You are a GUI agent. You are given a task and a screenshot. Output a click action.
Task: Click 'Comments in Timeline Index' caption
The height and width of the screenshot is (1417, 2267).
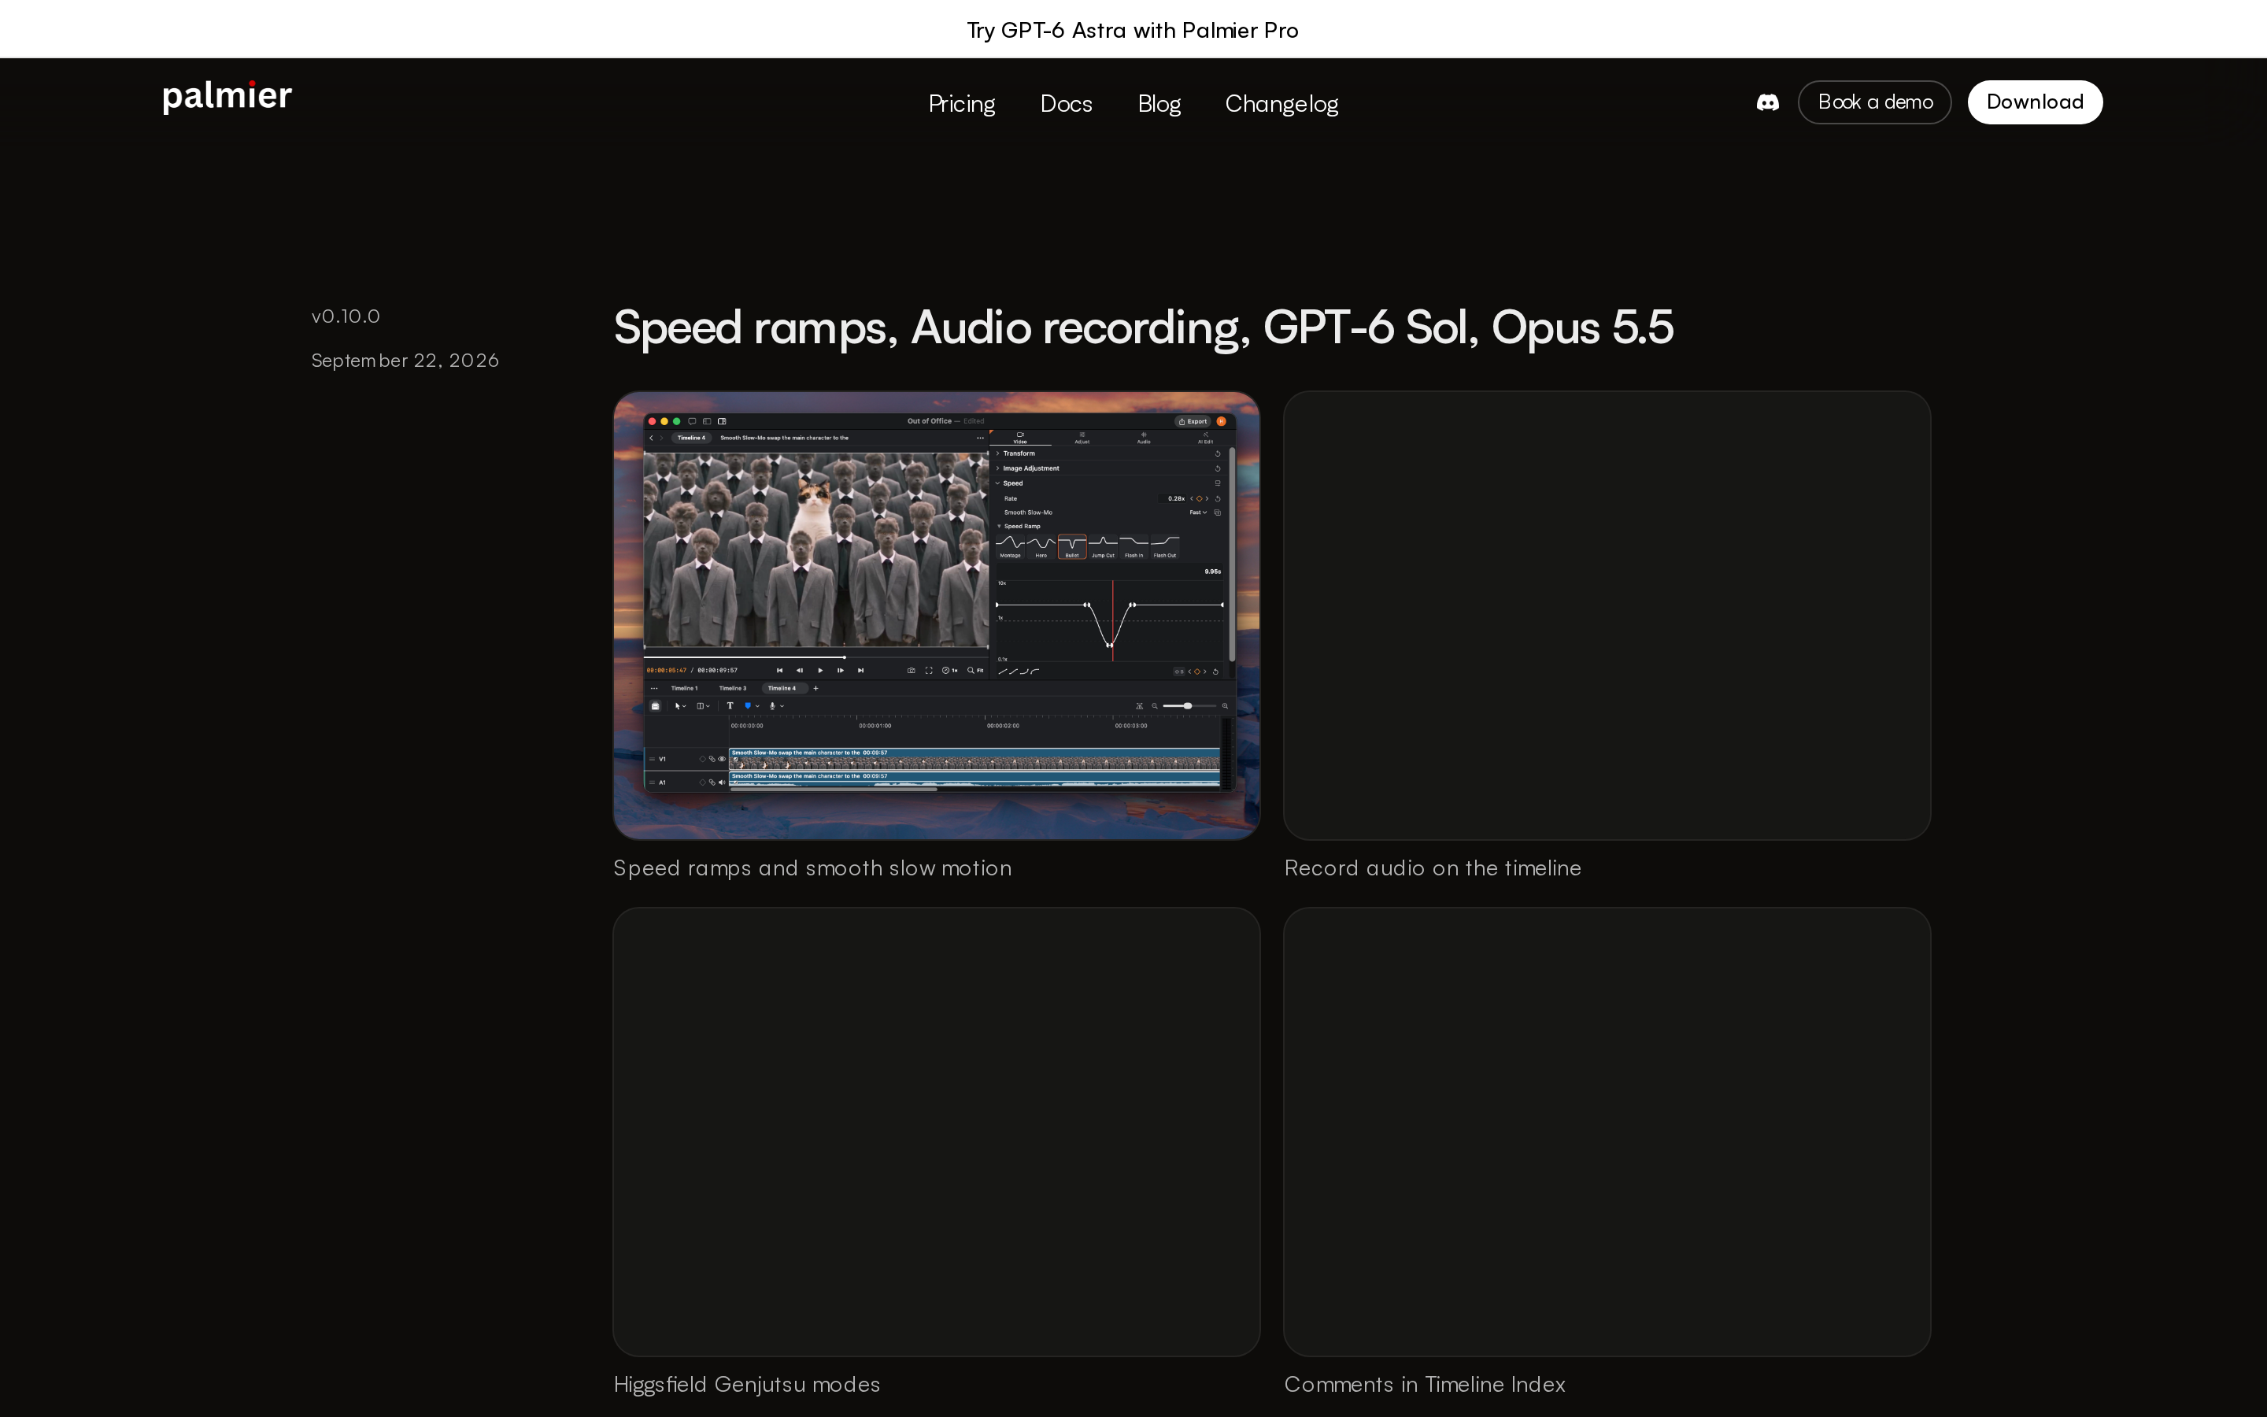(x=1425, y=1384)
